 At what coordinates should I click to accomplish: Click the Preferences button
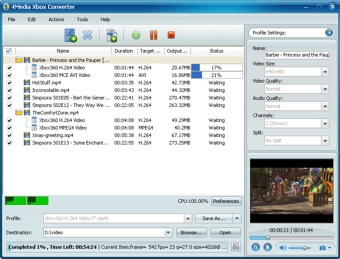click(x=226, y=201)
